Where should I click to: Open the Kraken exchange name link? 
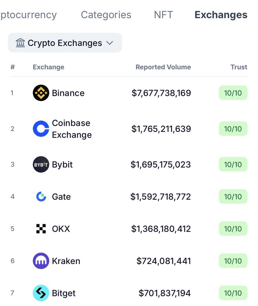(66, 261)
